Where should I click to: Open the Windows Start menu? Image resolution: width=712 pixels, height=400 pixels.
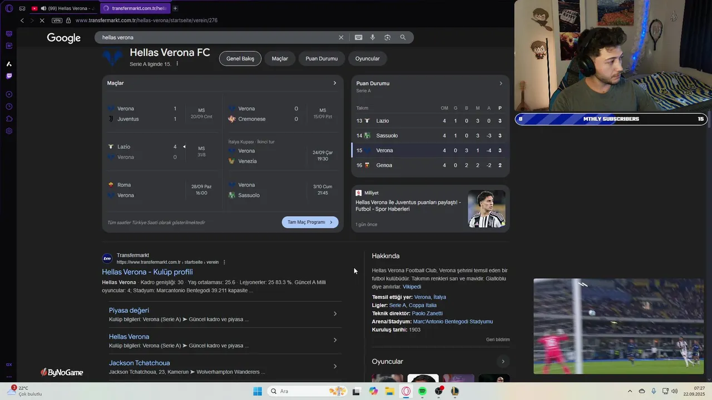[258, 391]
